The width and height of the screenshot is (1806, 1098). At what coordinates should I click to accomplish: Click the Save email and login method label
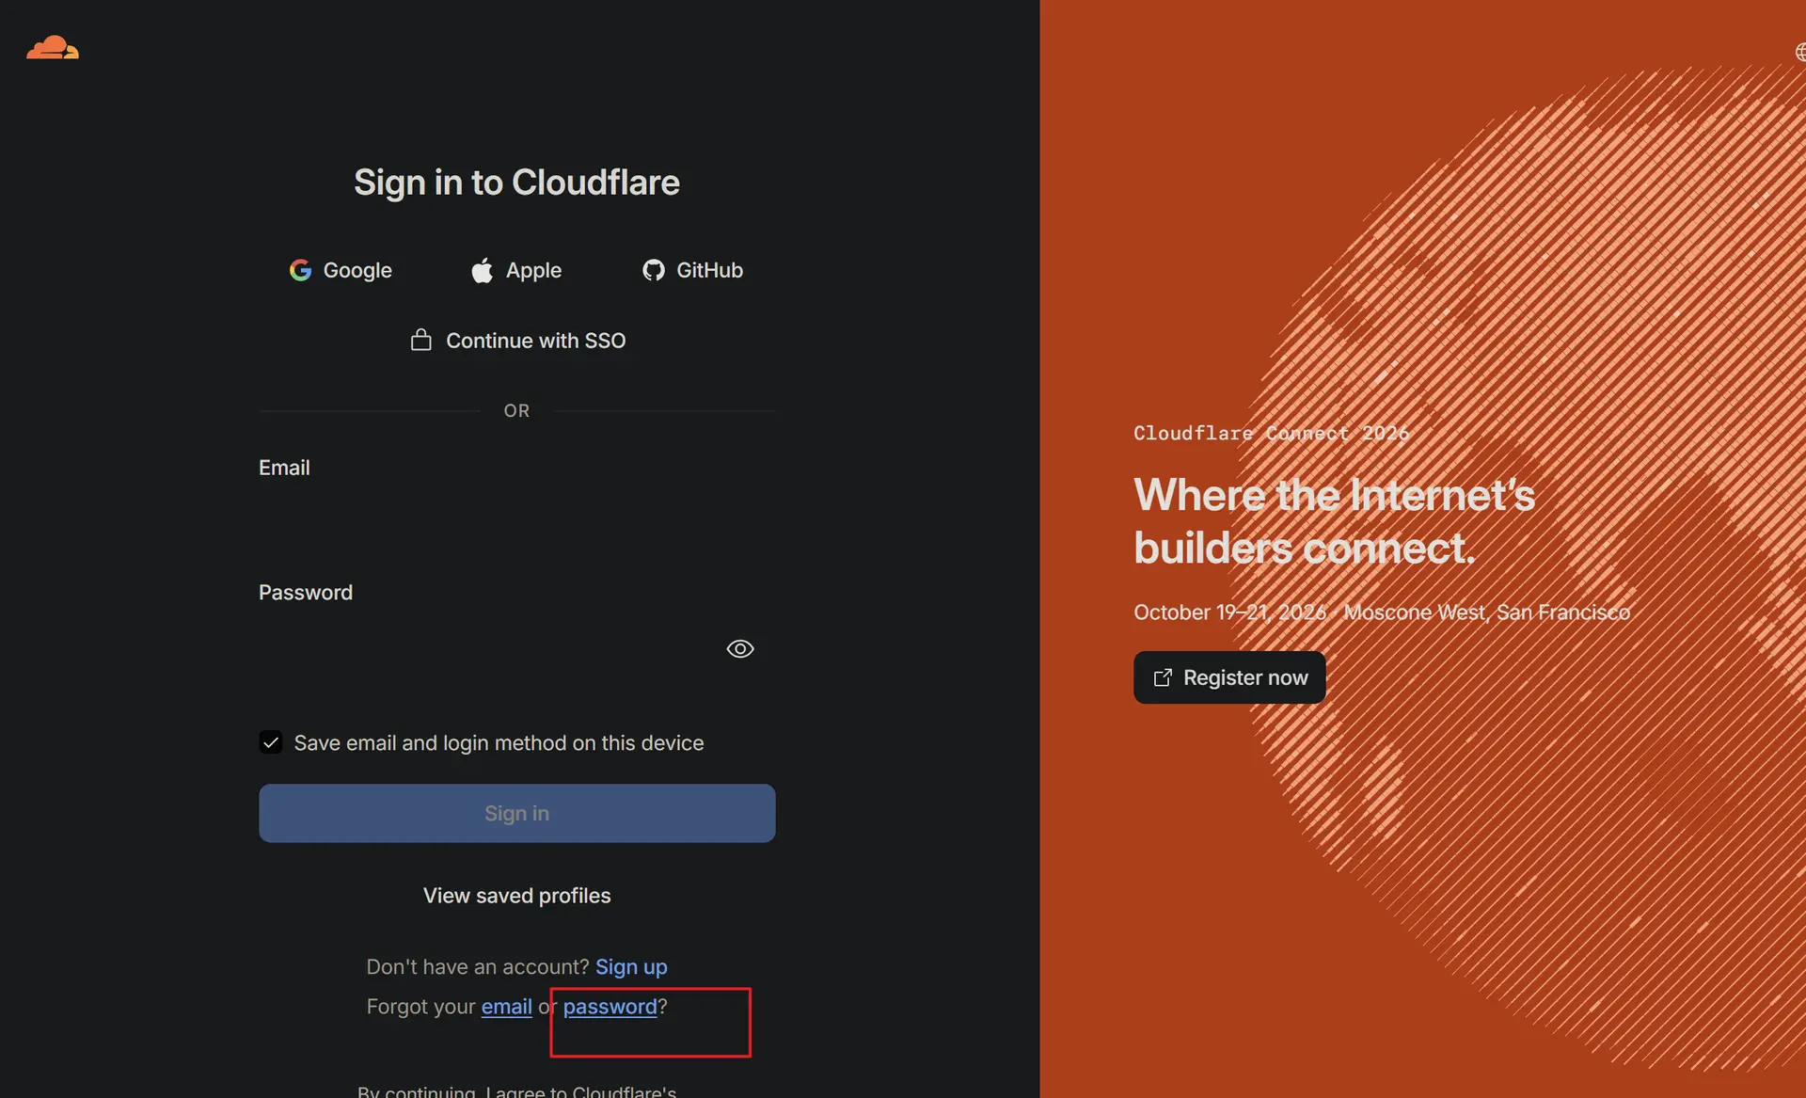(499, 742)
